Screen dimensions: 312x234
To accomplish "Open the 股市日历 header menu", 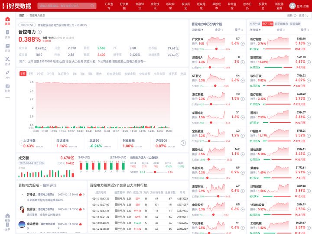I will click(247, 6).
